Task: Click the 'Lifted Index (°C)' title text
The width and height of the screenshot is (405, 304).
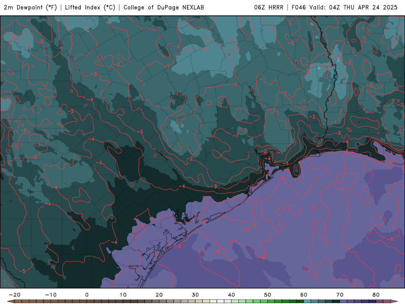Action: pyautogui.click(x=90, y=8)
